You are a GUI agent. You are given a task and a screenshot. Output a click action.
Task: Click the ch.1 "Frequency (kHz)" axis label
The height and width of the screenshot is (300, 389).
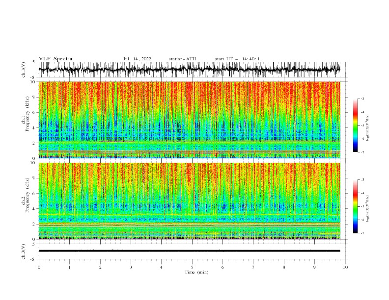pyautogui.click(x=28, y=114)
